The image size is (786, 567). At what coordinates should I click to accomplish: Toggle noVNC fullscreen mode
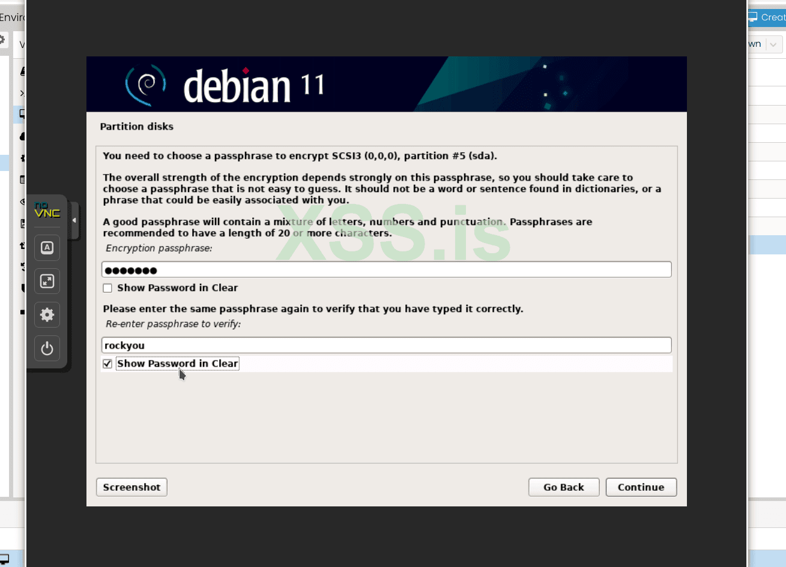pos(47,281)
